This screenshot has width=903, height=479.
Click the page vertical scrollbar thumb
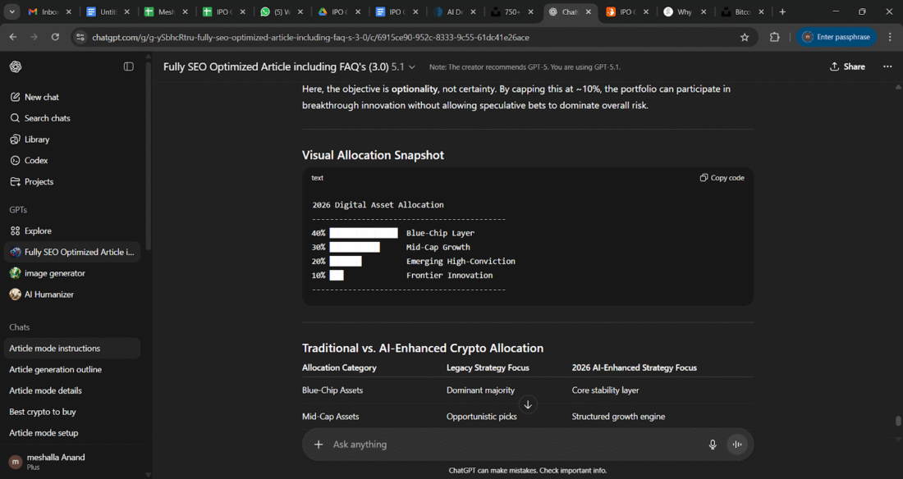[x=899, y=421]
